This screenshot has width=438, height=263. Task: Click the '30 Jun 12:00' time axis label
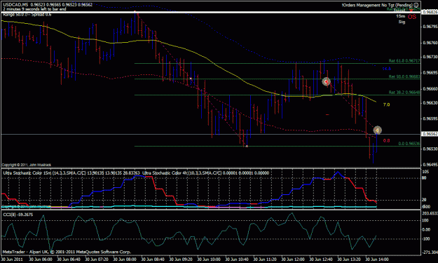pos(293,259)
